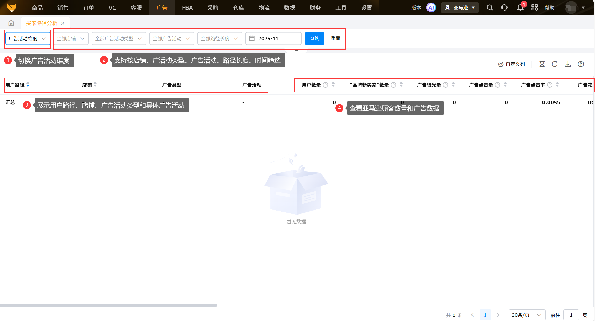Viewport: 595px width, 321px height.
Task: Open the notifications bell
Action: tap(520, 8)
